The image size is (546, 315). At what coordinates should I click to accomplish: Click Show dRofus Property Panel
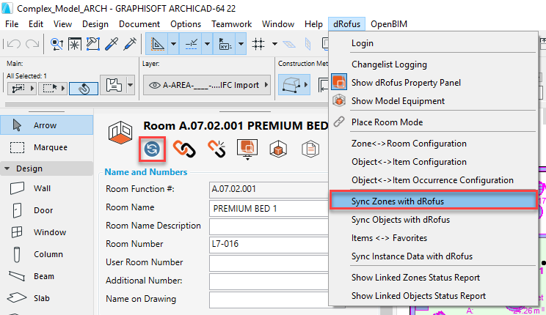406,83
